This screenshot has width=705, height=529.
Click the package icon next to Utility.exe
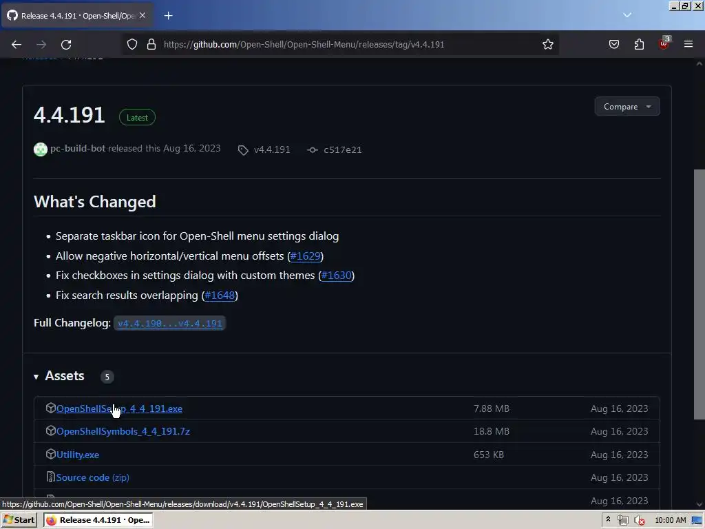[50, 454]
